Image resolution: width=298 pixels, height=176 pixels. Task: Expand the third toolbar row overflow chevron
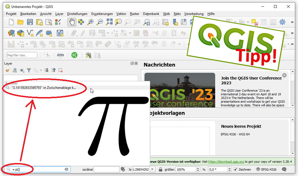click(292, 44)
